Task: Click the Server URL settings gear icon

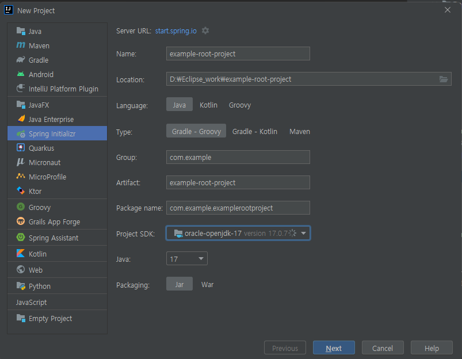Action: click(205, 30)
